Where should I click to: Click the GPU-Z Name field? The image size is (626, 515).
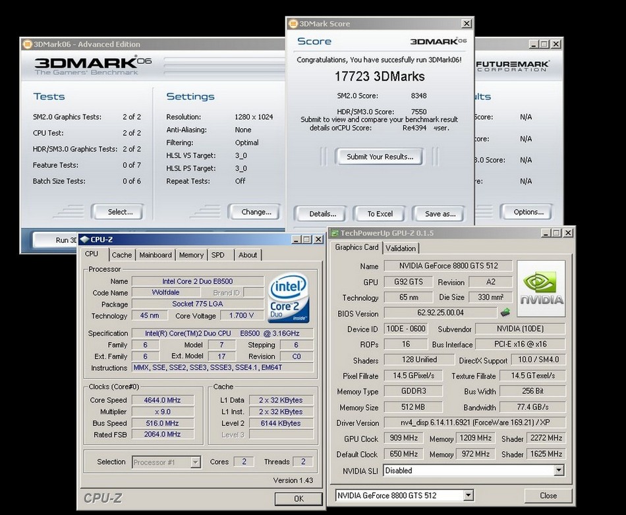[448, 265]
